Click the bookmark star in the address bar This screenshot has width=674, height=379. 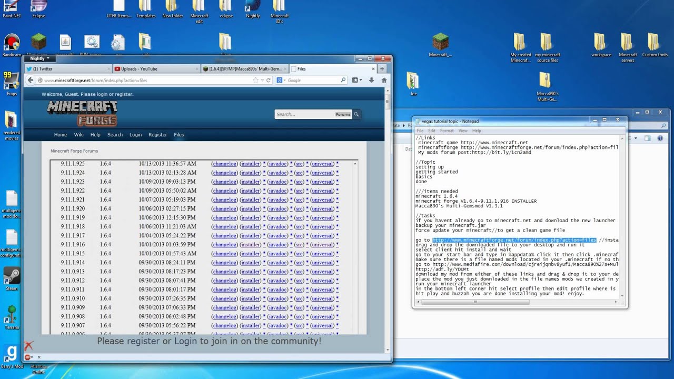(255, 81)
